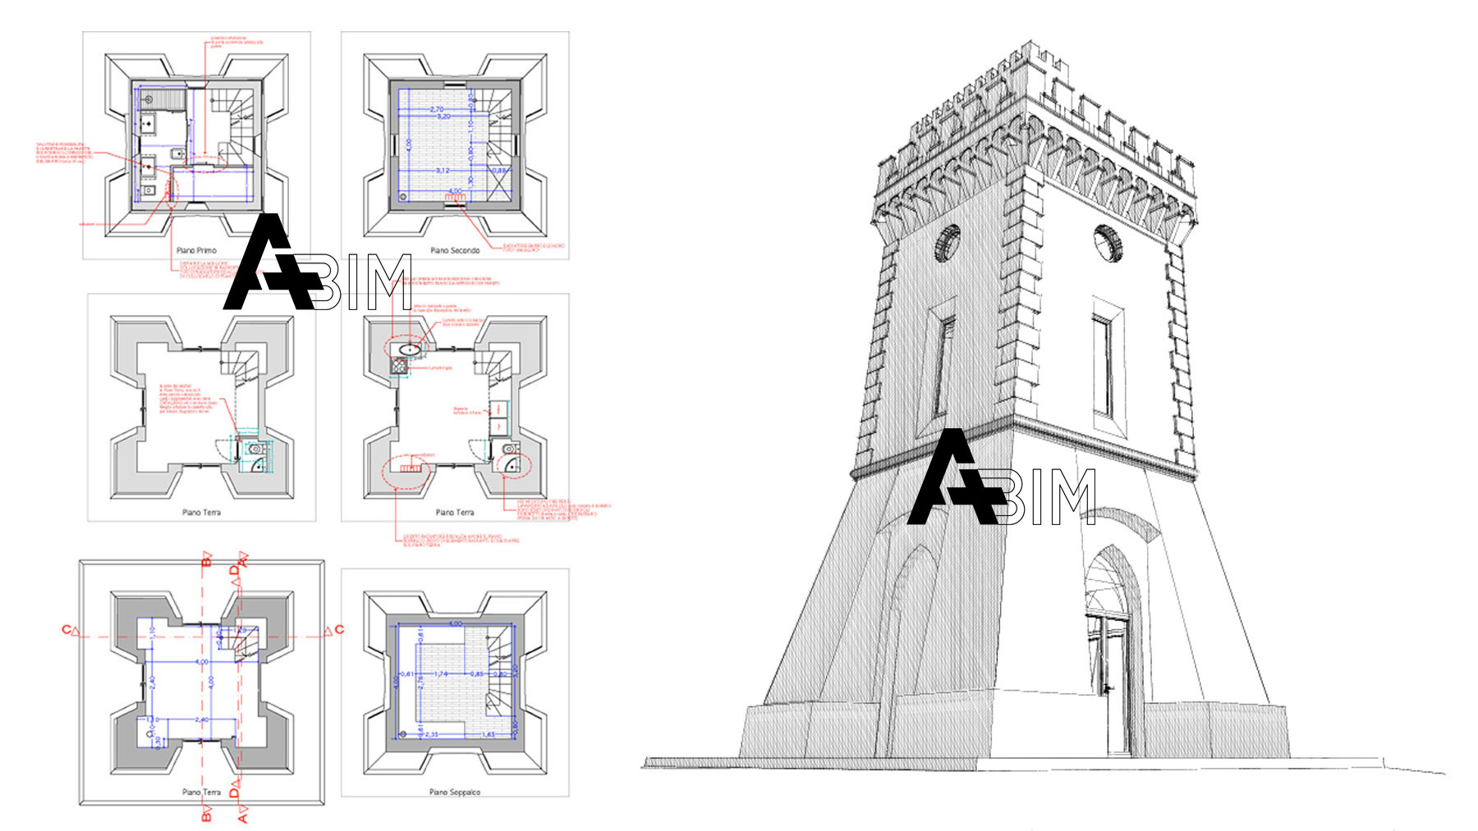
Task: Select the tall rectangular window on tower's right face
Action: (x=1105, y=365)
